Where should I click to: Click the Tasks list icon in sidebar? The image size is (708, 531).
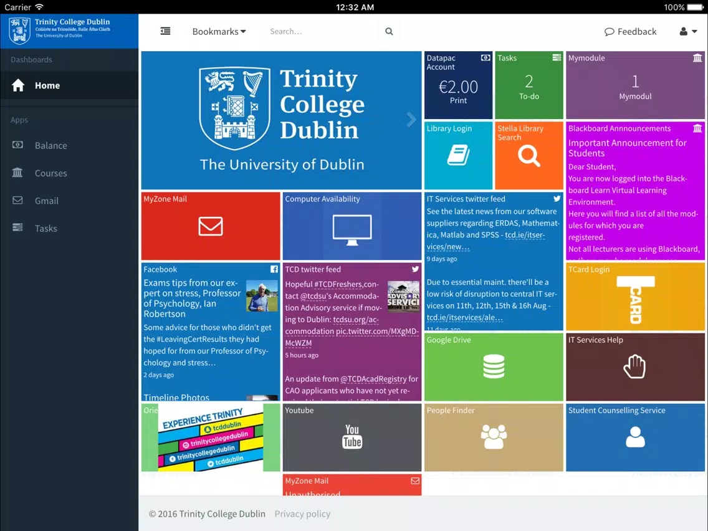[17, 227]
